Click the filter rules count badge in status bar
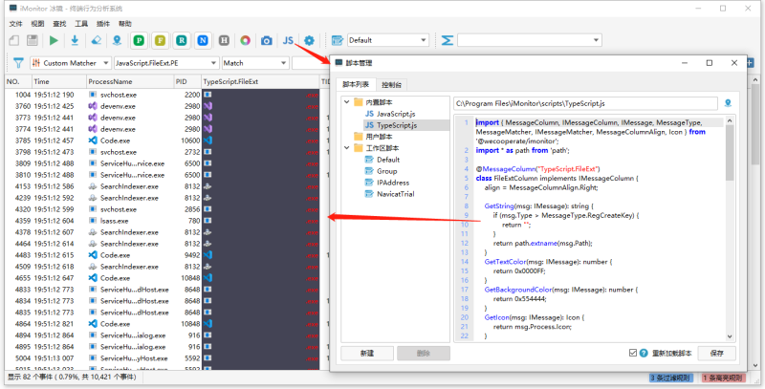 (x=673, y=378)
